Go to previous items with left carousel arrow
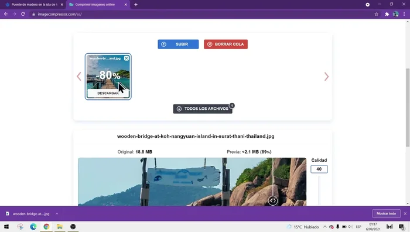This screenshot has height=232, width=410. coord(79,77)
